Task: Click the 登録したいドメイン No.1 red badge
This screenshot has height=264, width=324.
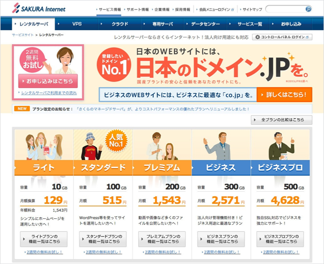Action: pyautogui.click(x=114, y=64)
